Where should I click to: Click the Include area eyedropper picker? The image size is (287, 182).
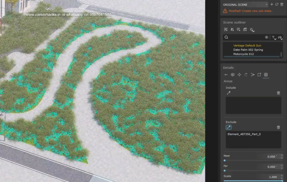[229, 93]
